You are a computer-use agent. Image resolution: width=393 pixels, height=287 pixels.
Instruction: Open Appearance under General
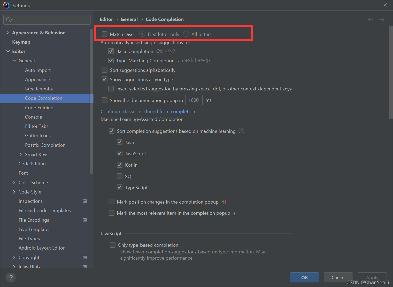(37, 80)
